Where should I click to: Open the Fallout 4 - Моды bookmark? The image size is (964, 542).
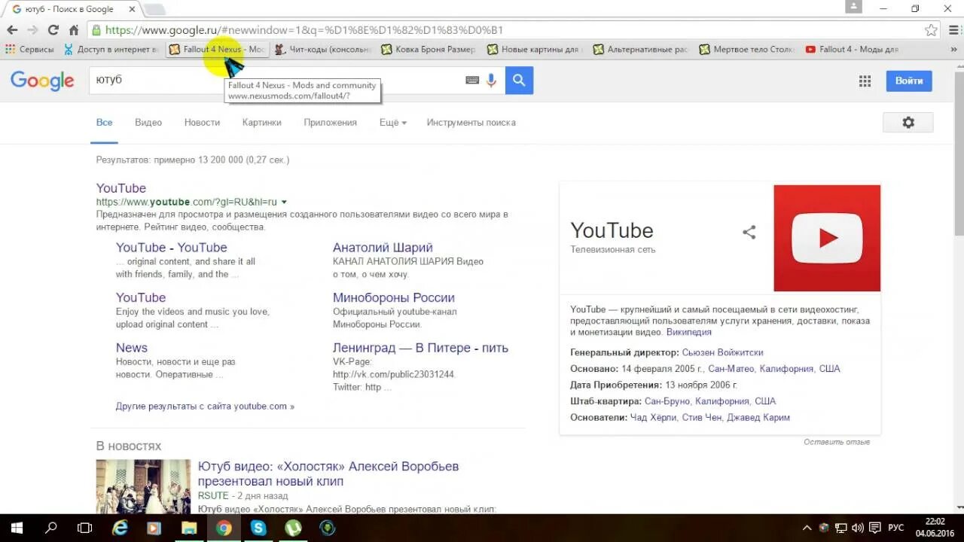(852, 50)
